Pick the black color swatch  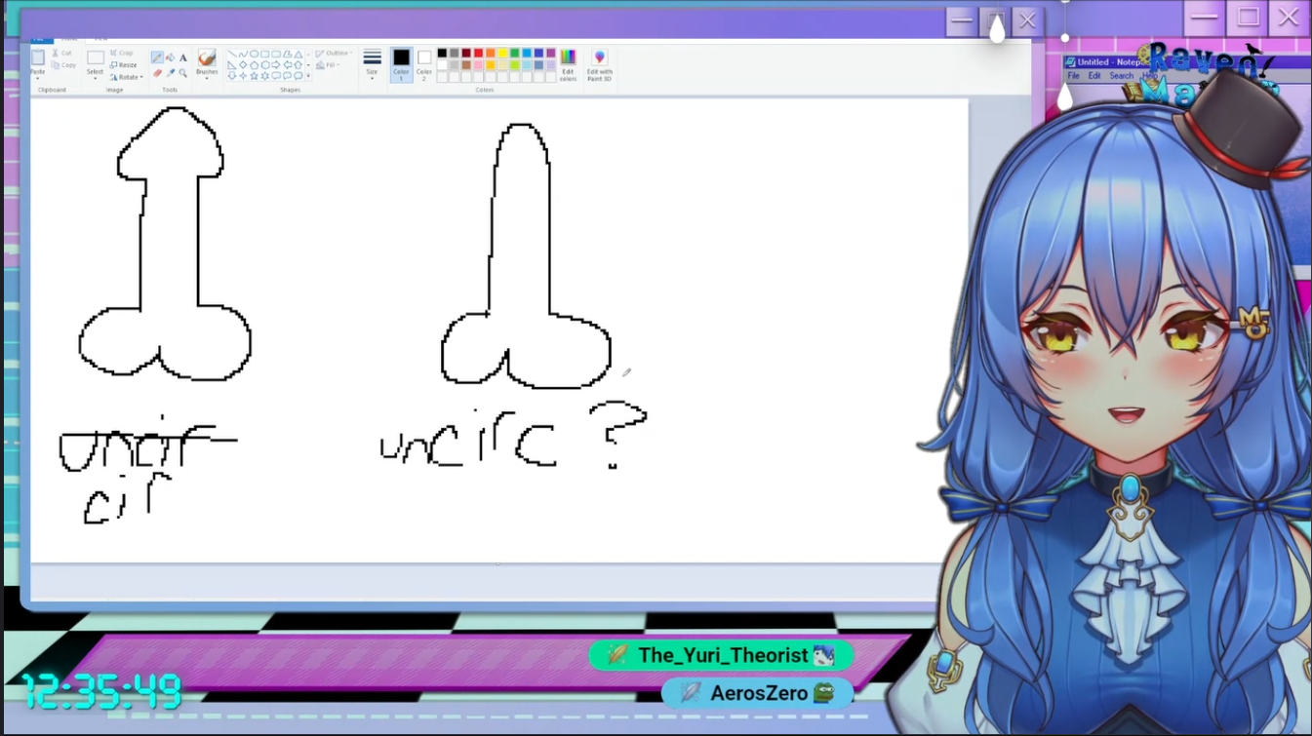coord(442,53)
